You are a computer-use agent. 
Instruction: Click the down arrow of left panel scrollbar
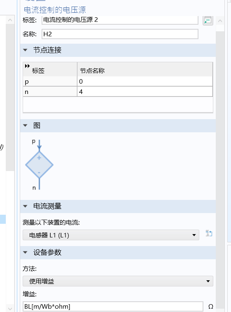pyautogui.click(x=10, y=308)
